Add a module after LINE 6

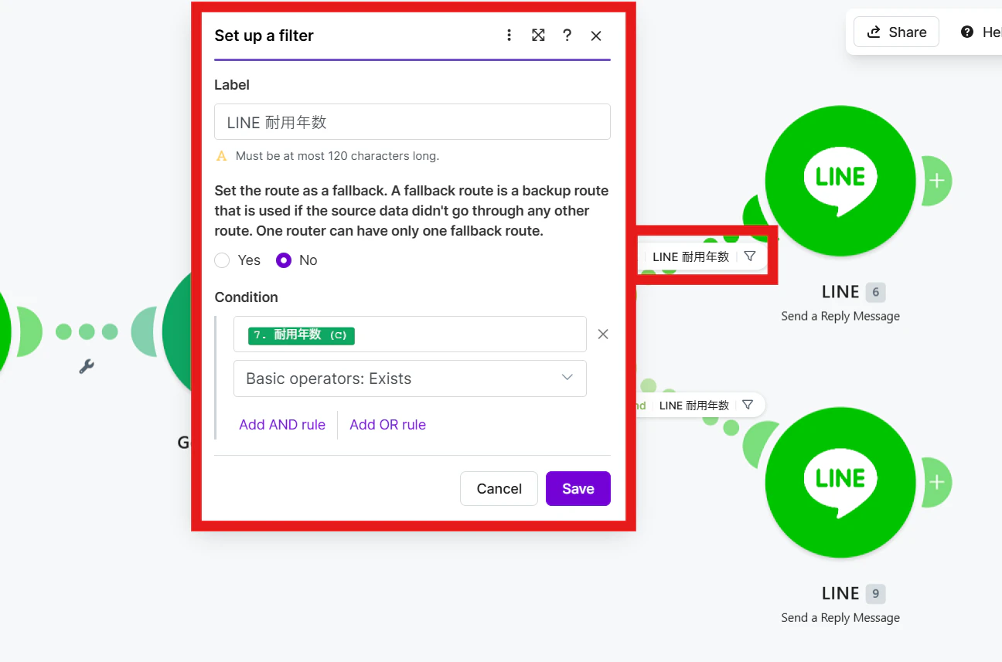tap(937, 181)
